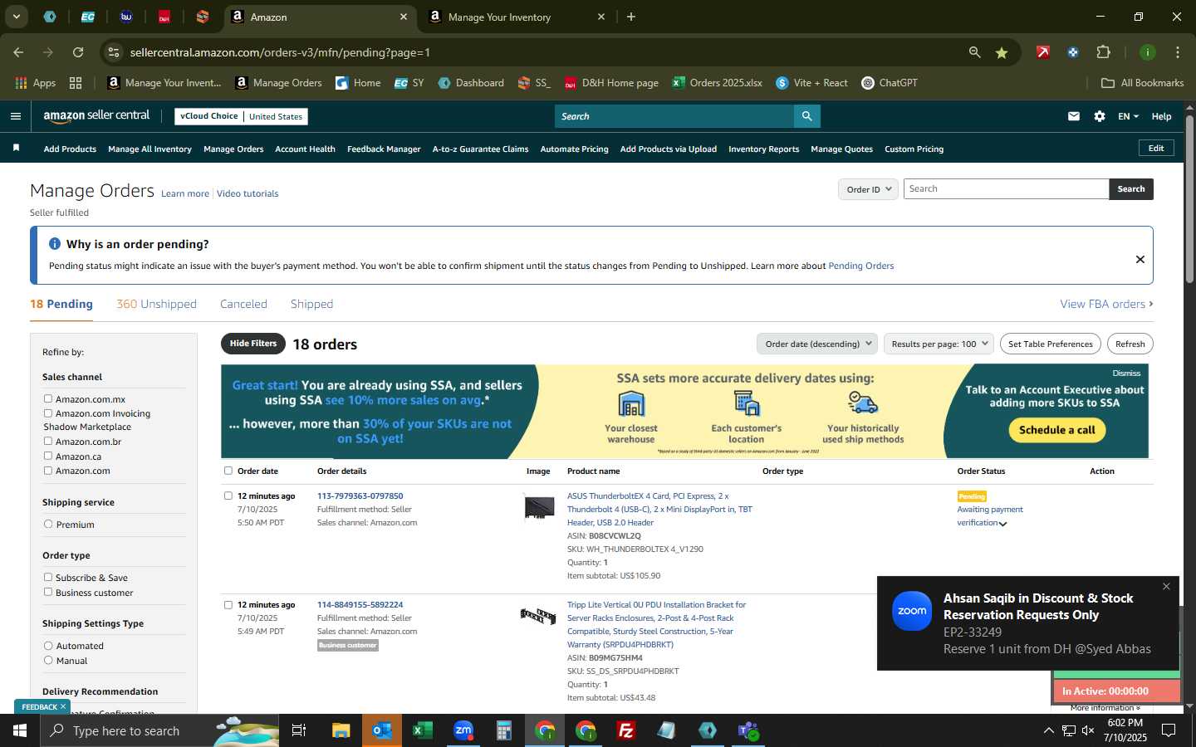1196x747 pixels.
Task: Select the Automated shipping settings radio
Action: coord(48,645)
